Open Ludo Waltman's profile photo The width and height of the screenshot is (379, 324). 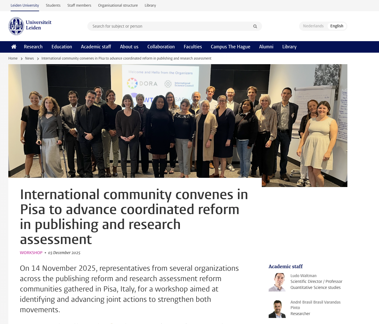click(x=277, y=282)
